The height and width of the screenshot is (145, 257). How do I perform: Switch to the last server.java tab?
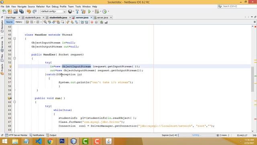(102, 17)
